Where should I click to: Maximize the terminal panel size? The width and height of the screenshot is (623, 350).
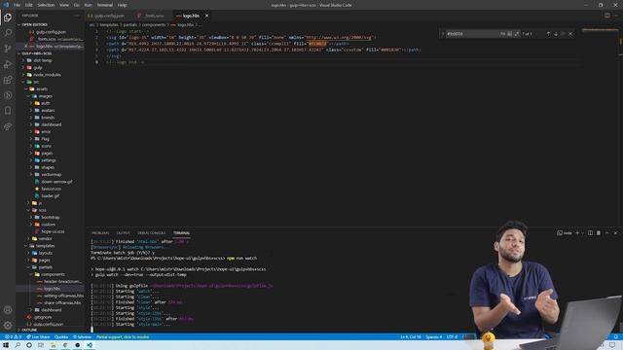607,233
